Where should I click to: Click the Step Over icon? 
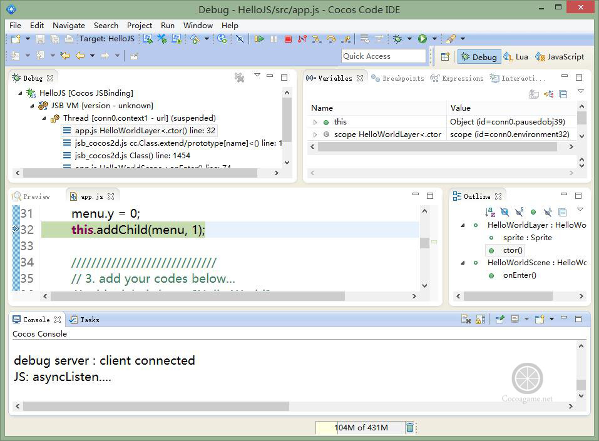331,39
